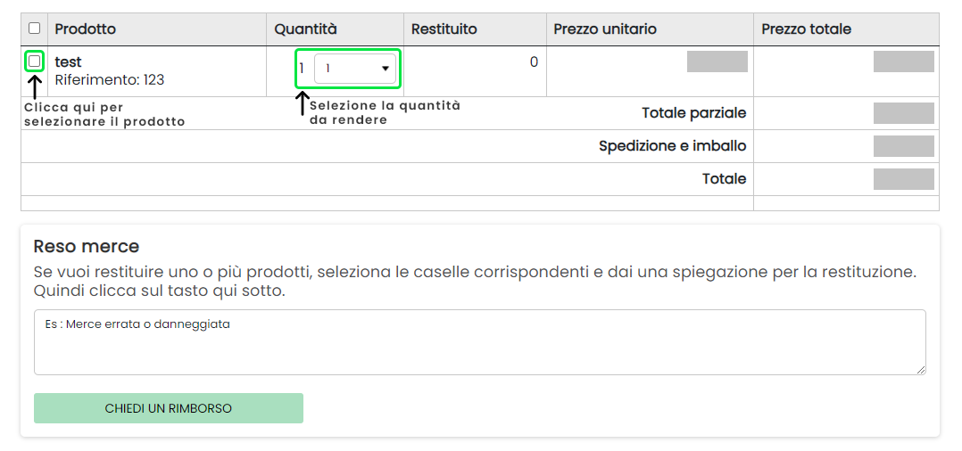Click the Reso merce heading
Image resolution: width=962 pixels, height=451 pixels.
coord(87,247)
